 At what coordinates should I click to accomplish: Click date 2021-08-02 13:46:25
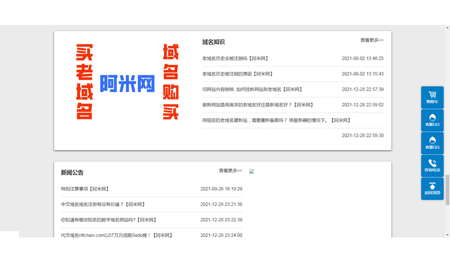[x=363, y=59]
